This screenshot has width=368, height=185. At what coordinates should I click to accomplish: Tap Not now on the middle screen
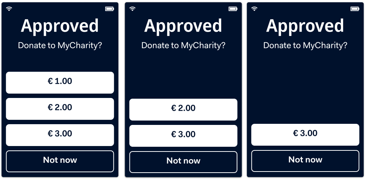click(x=183, y=162)
